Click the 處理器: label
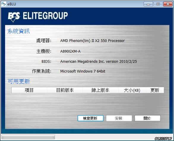 click(44, 40)
